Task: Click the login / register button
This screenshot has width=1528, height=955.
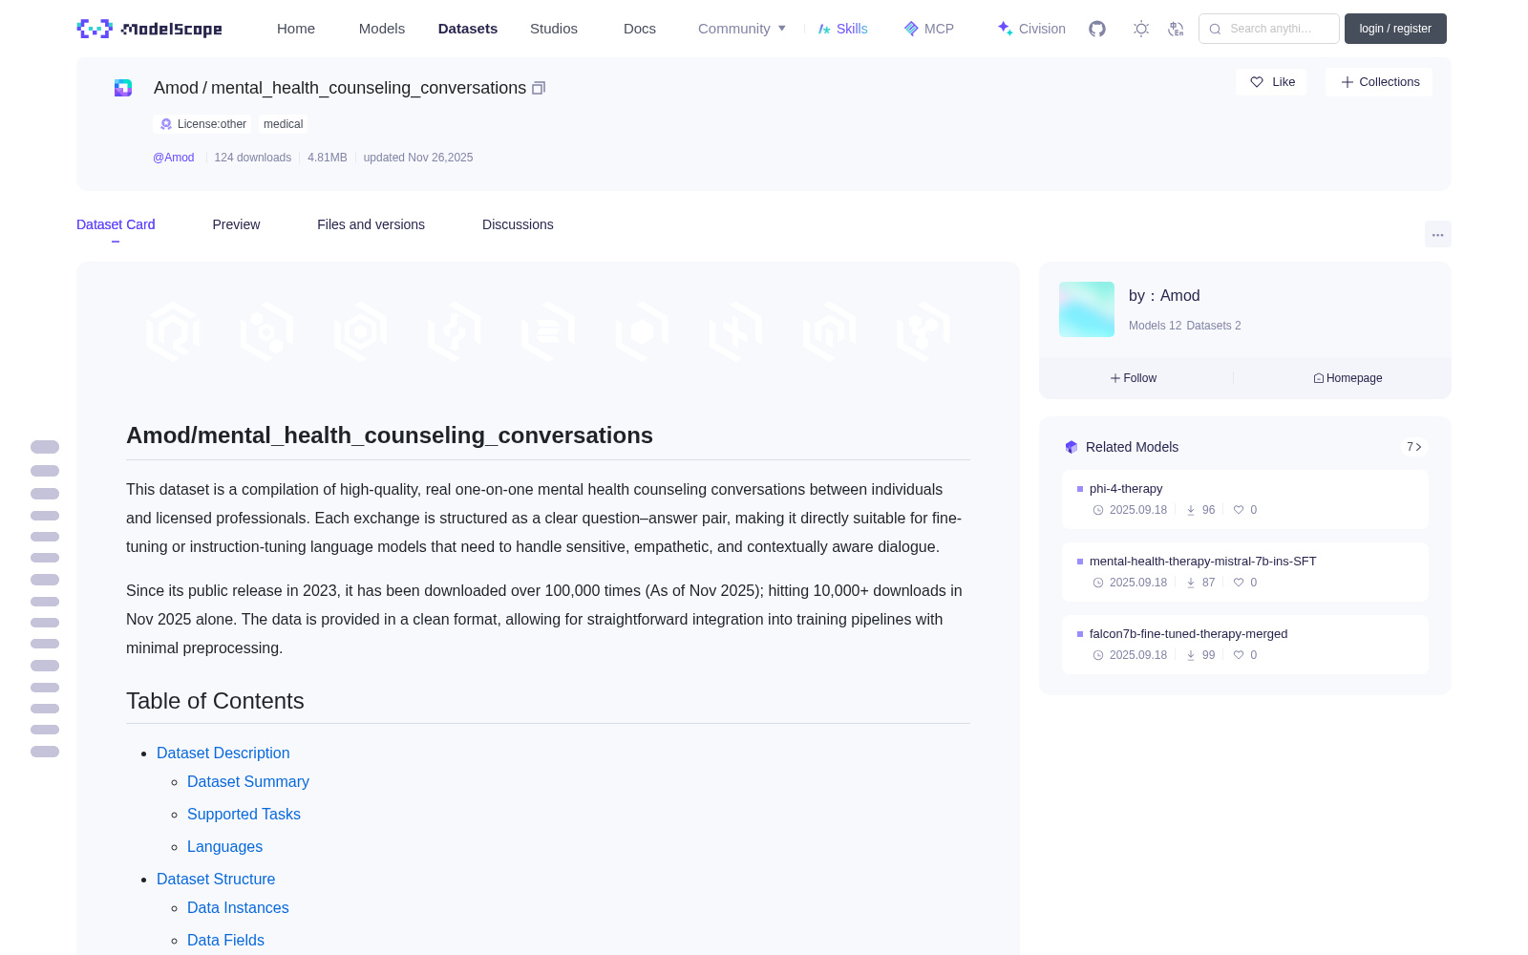Action: tap(1395, 29)
